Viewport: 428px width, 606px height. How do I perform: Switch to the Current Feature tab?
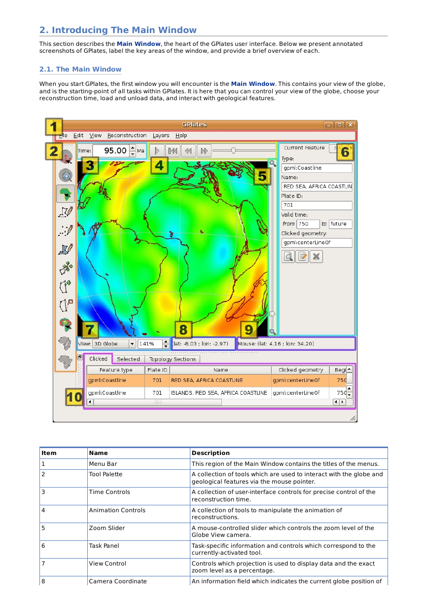click(304, 148)
